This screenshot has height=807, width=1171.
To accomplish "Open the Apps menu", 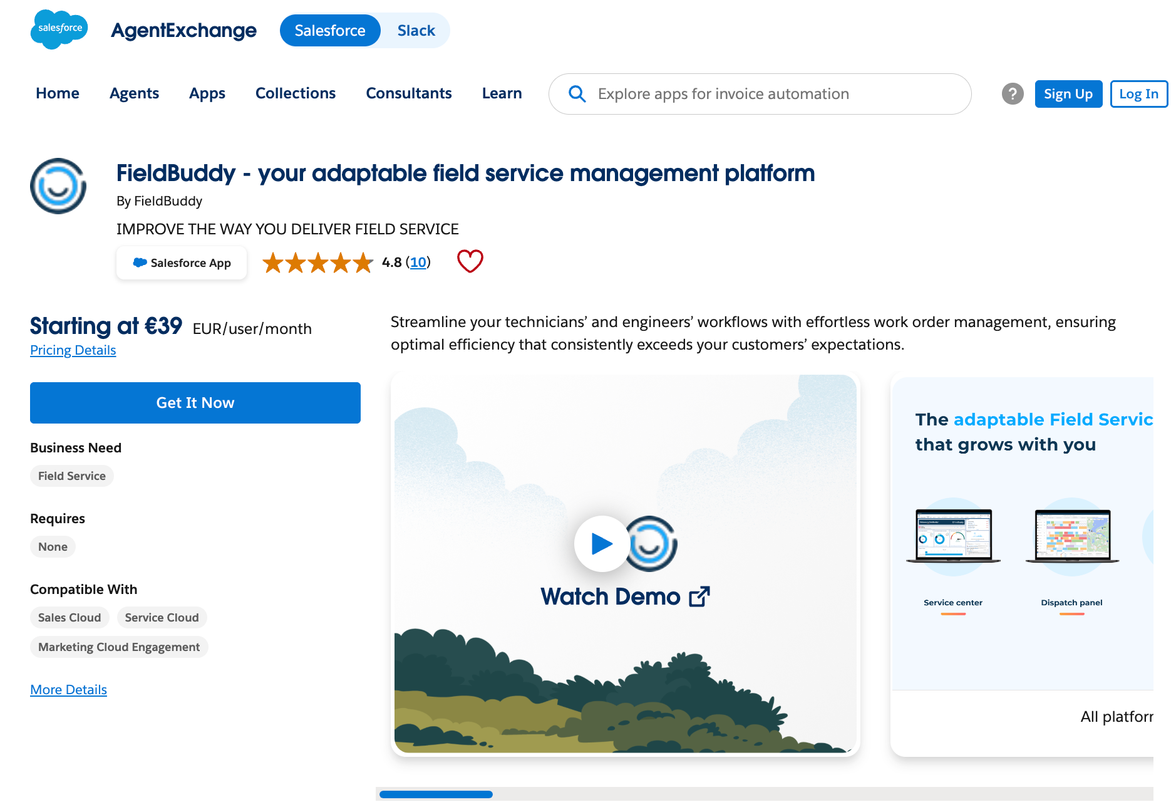I will coord(207,93).
